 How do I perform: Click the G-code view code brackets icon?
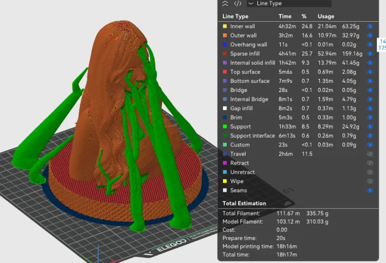(x=237, y=3)
